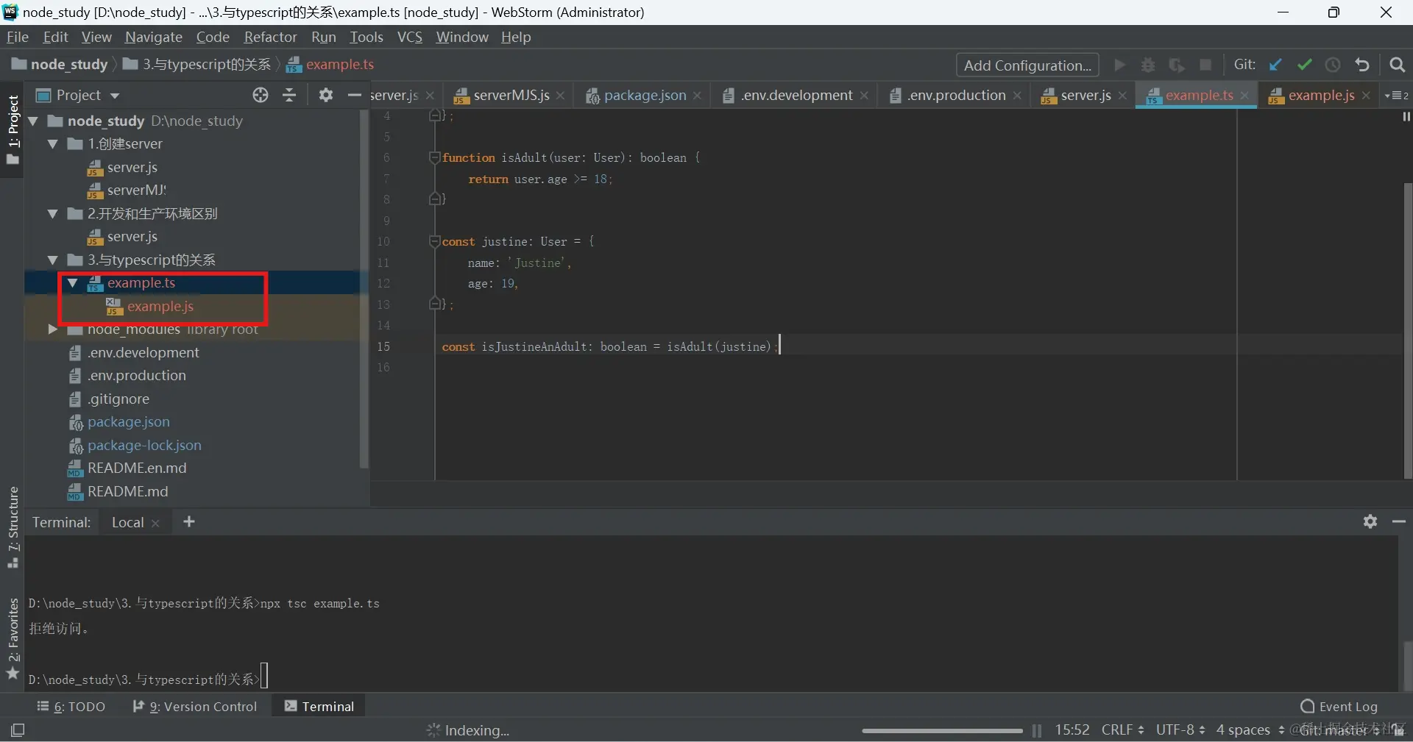
Task: Toggle tool window buttons icon
Action: [x=18, y=729]
